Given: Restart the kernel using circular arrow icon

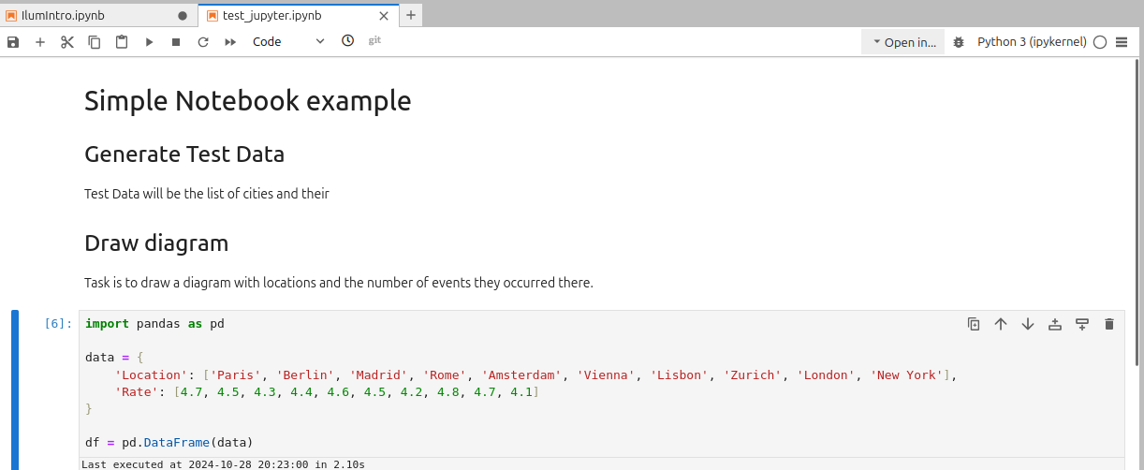Looking at the screenshot, I should 203,42.
